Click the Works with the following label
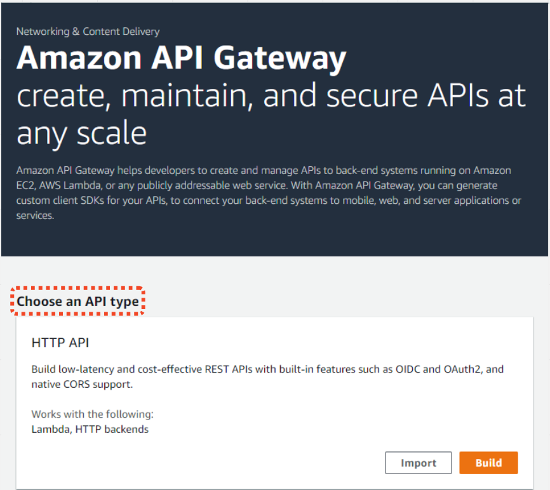The height and width of the screenshot is (490, 550). (92, 414)
